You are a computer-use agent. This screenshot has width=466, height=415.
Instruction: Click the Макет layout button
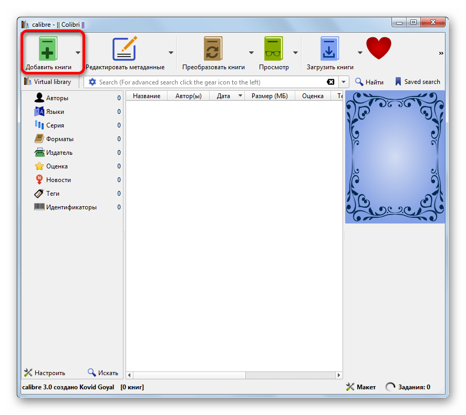(361, 387)
